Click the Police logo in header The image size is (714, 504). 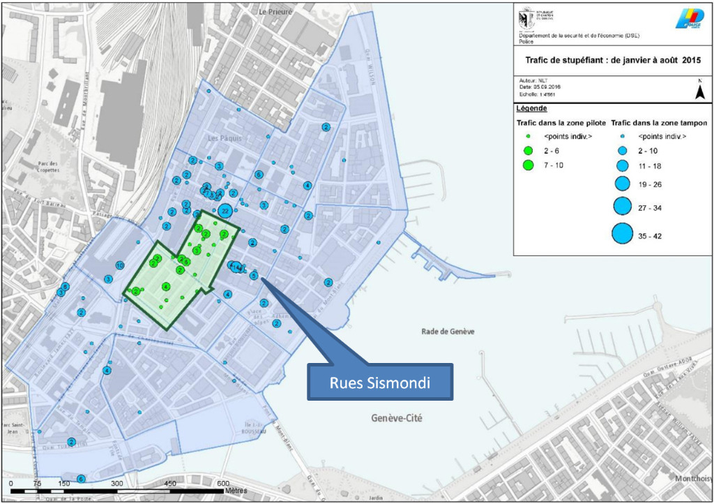click(x=689, y=19)
